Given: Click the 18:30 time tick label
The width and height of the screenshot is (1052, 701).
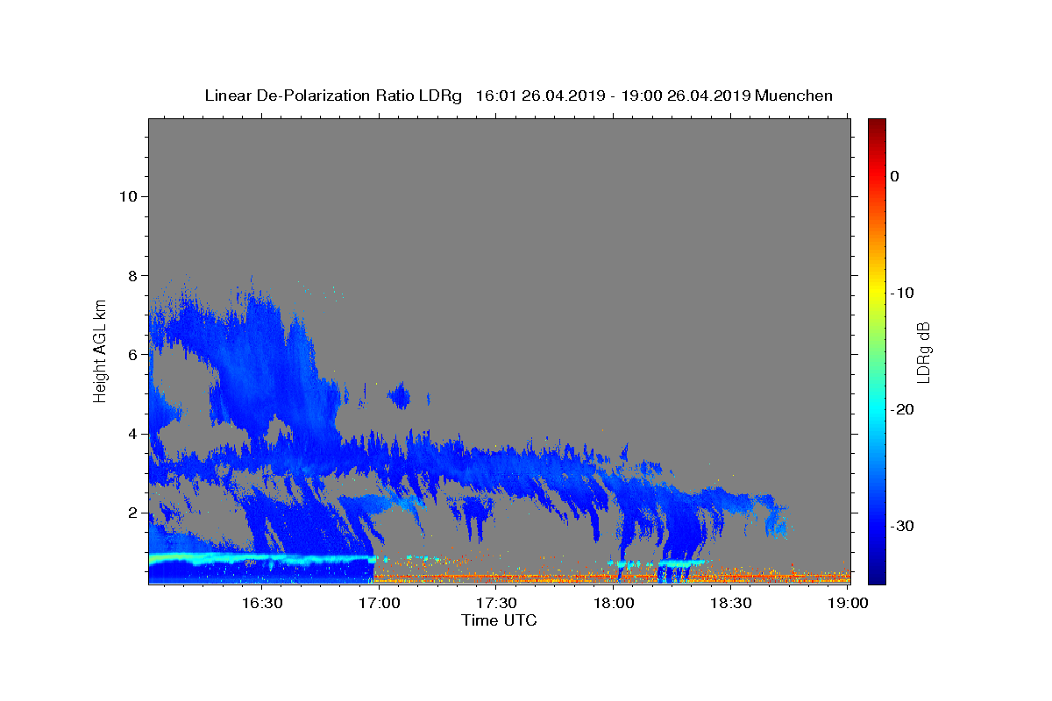Looking at the screenshot, I should (x=731, y=603).
